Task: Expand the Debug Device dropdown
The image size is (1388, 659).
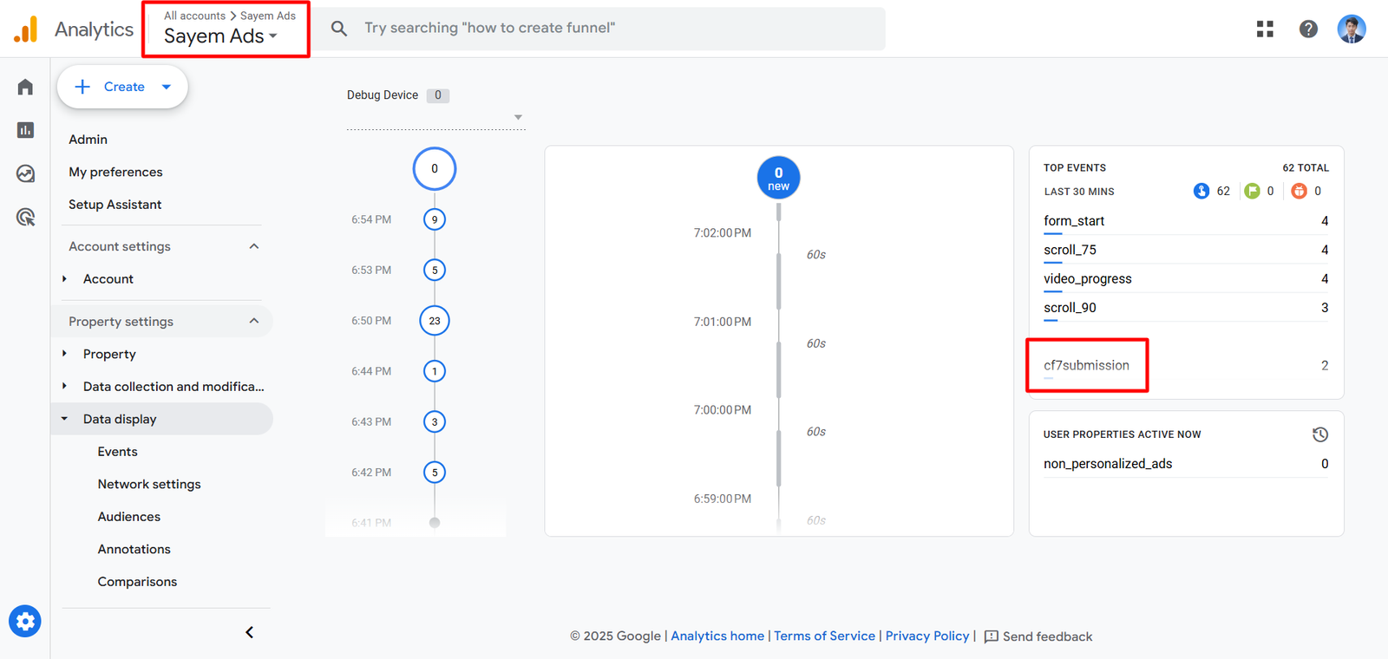Action: 518,117
